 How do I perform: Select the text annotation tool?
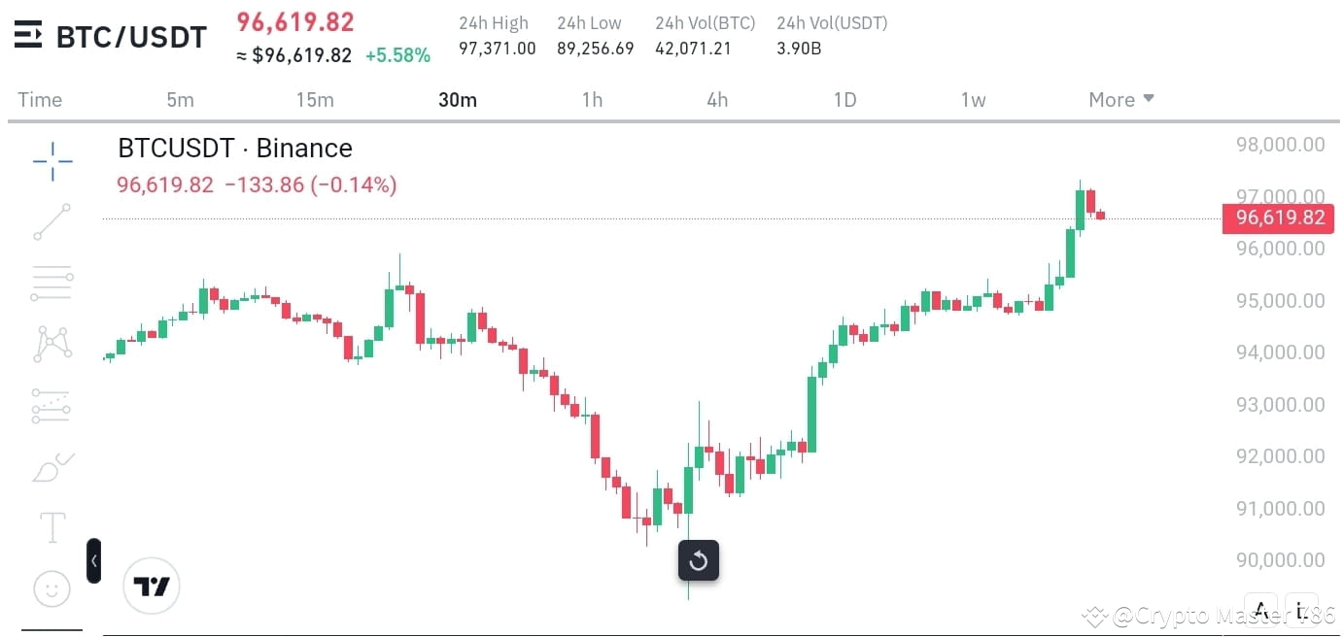tap(52, 527)
